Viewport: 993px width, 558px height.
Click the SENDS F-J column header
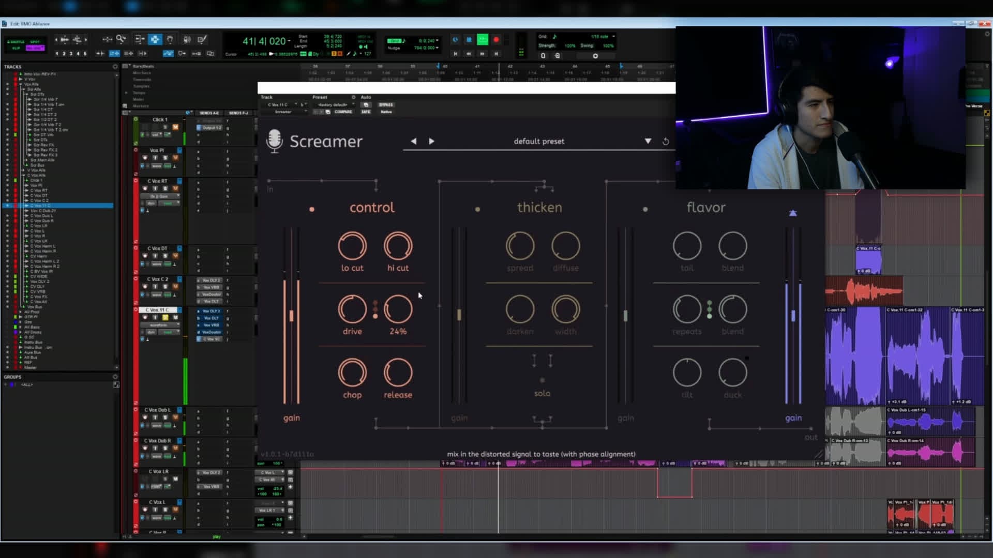coord(238,113)
